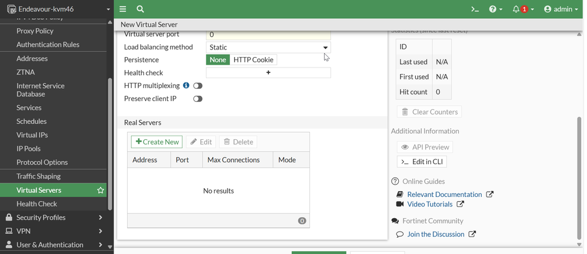This screenshot has width=587, height=254.
Task: Click the hamburger menu toggle icon
Action: pyautogui.click(x=123, y=9)
